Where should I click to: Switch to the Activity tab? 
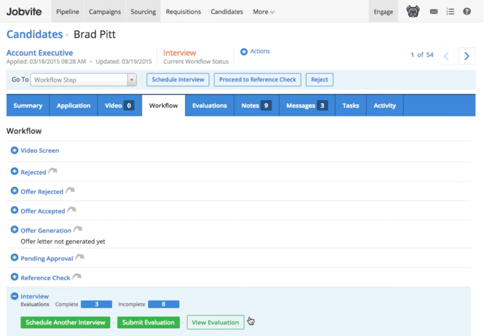click(x=385, y=106)
